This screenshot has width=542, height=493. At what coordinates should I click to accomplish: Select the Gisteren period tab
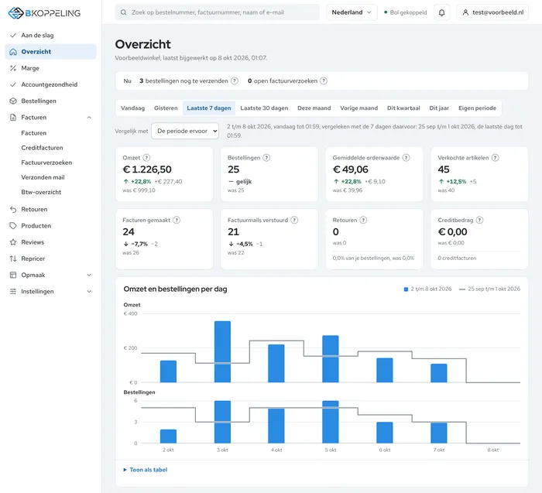pyautogui.click(x=166, y=108)
